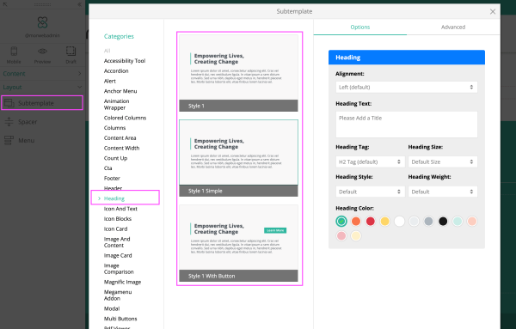Open the Heading Tag dropdown

coord(370,161)
